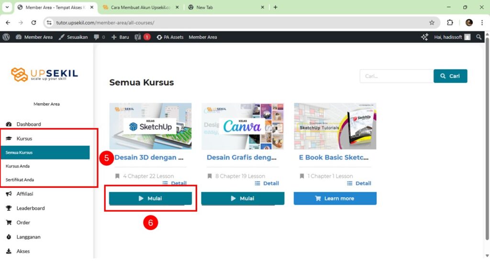The width and height of the screenshot is (490, 276).
Task: Open the browser extensions puzzle icon
Action: pyautogui.click(x=450, y=23)
